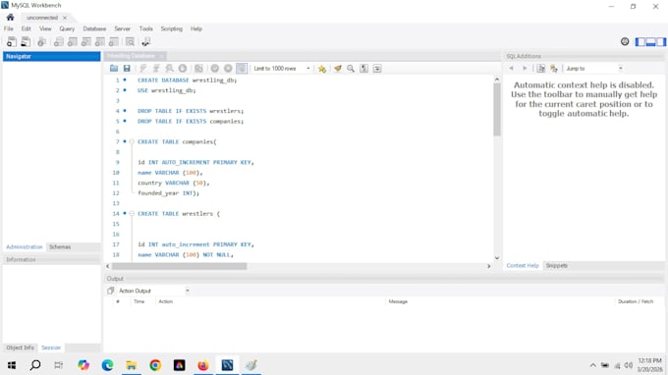Toggle the bottom output panel visibility
Viewport: 668px width, 375px height.
[650, 41]
